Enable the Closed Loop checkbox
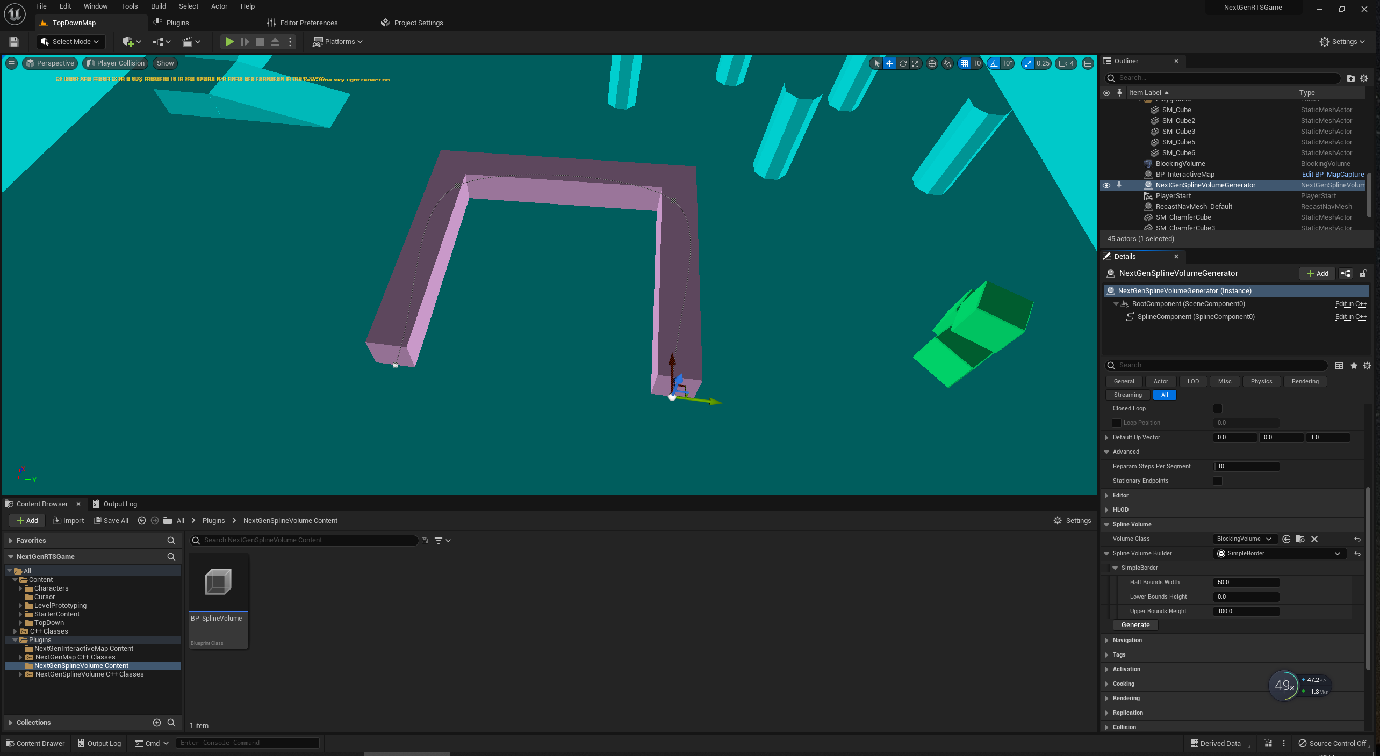Screen dimensions: 1380x756 1217,409
